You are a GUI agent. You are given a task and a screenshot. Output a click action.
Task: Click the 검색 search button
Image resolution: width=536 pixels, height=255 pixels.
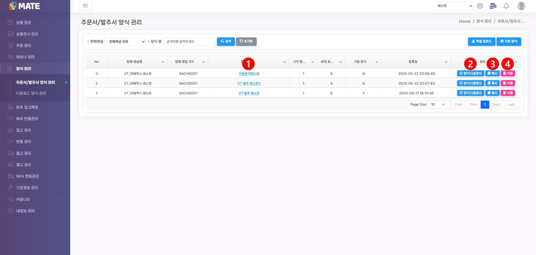[x=226, y=41]
